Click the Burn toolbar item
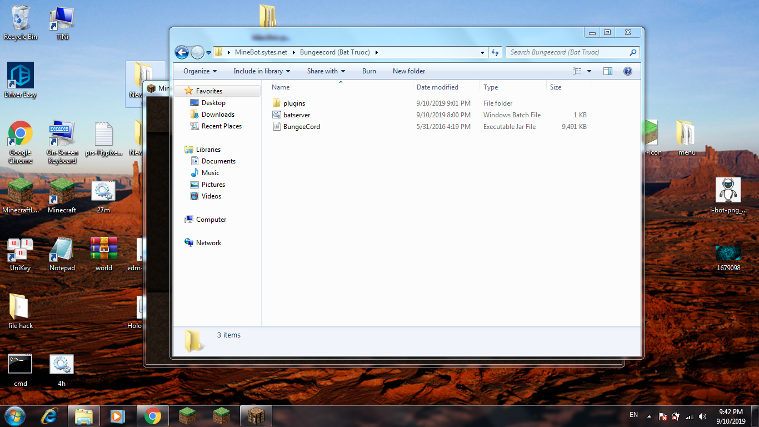This screenshot has height=427, width=759. [369, 71]
